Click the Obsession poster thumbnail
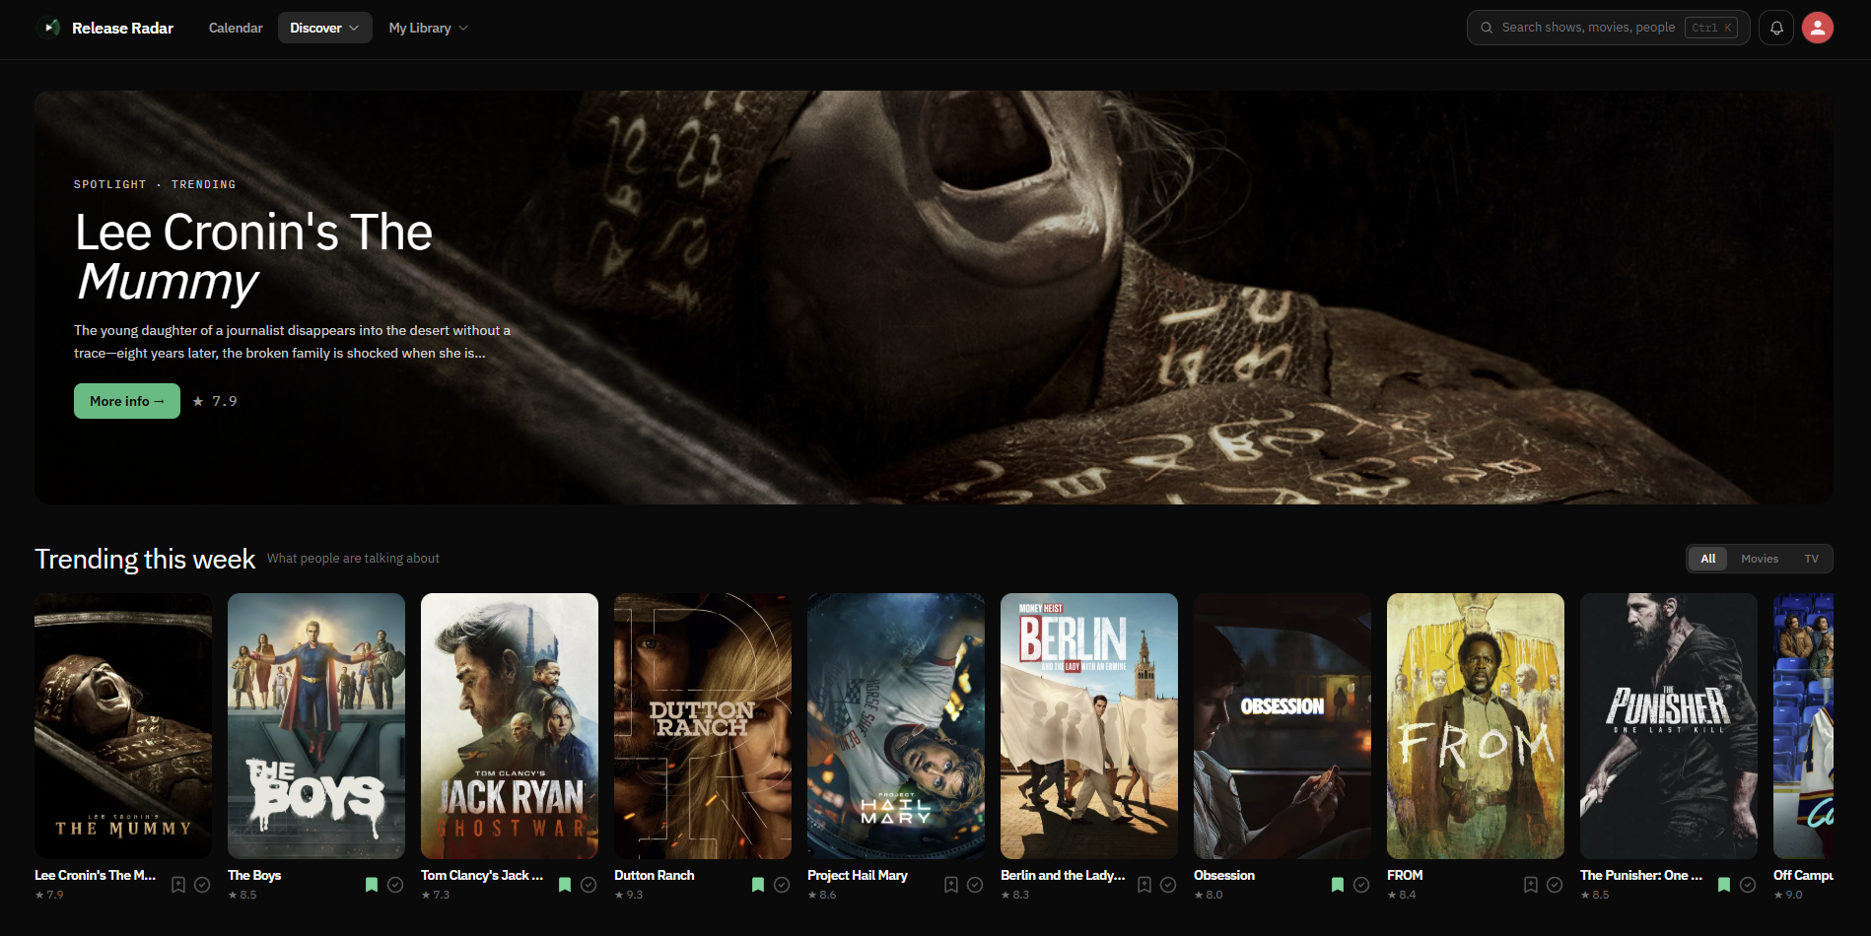The width and height of the screenshot is (1871, 936). 1282,726
